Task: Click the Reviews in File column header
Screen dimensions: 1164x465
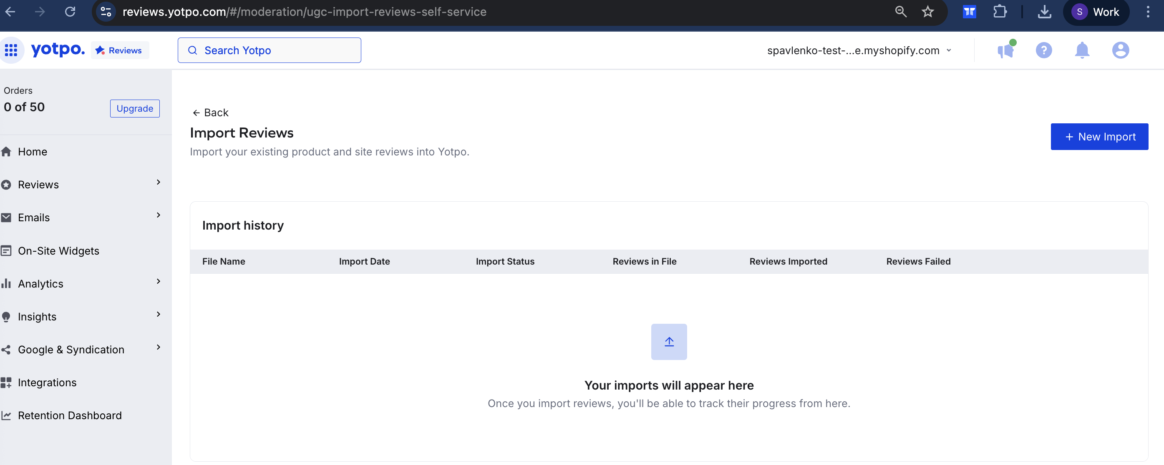Action: [644, 261]
